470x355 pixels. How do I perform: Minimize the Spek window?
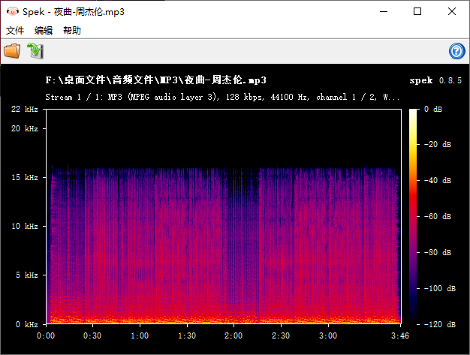[x=384, y=12]
